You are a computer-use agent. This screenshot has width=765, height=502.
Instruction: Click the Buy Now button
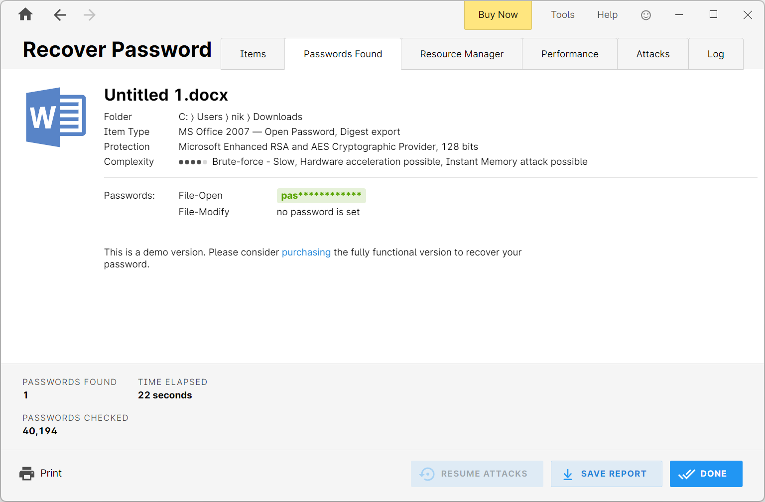498,15
